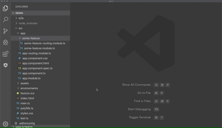
Task: Open the Debug view bug icon
Action: tap(6, 42)
